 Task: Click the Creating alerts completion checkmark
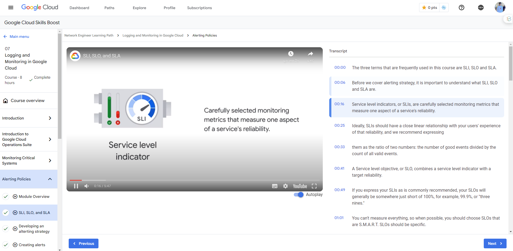coord(6,245)
